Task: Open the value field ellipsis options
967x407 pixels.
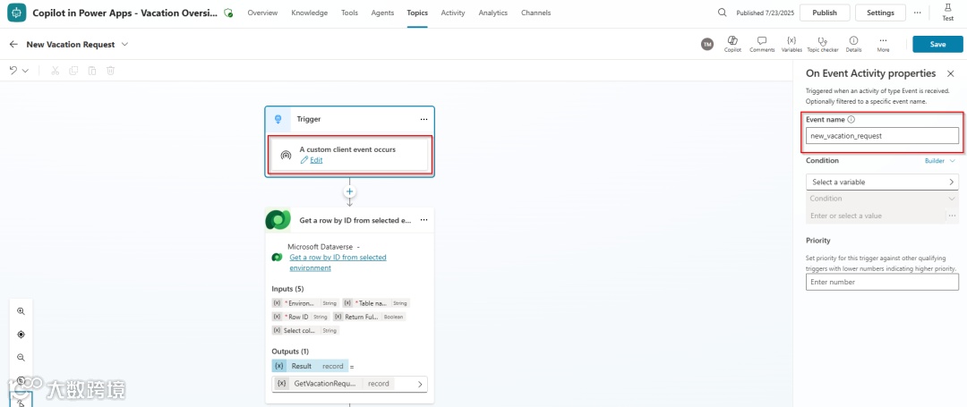Action: pyautogui.click(x=952, y=216)
